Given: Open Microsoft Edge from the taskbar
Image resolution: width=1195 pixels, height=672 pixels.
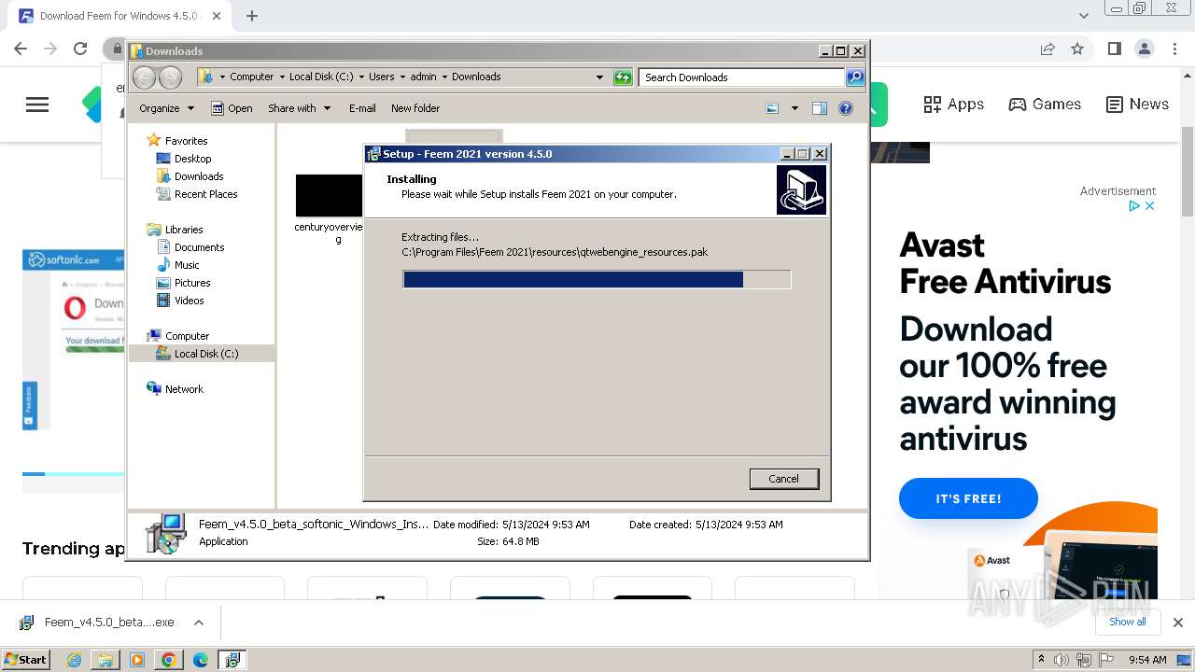Looking at the screenshot, I should point(201,660).
